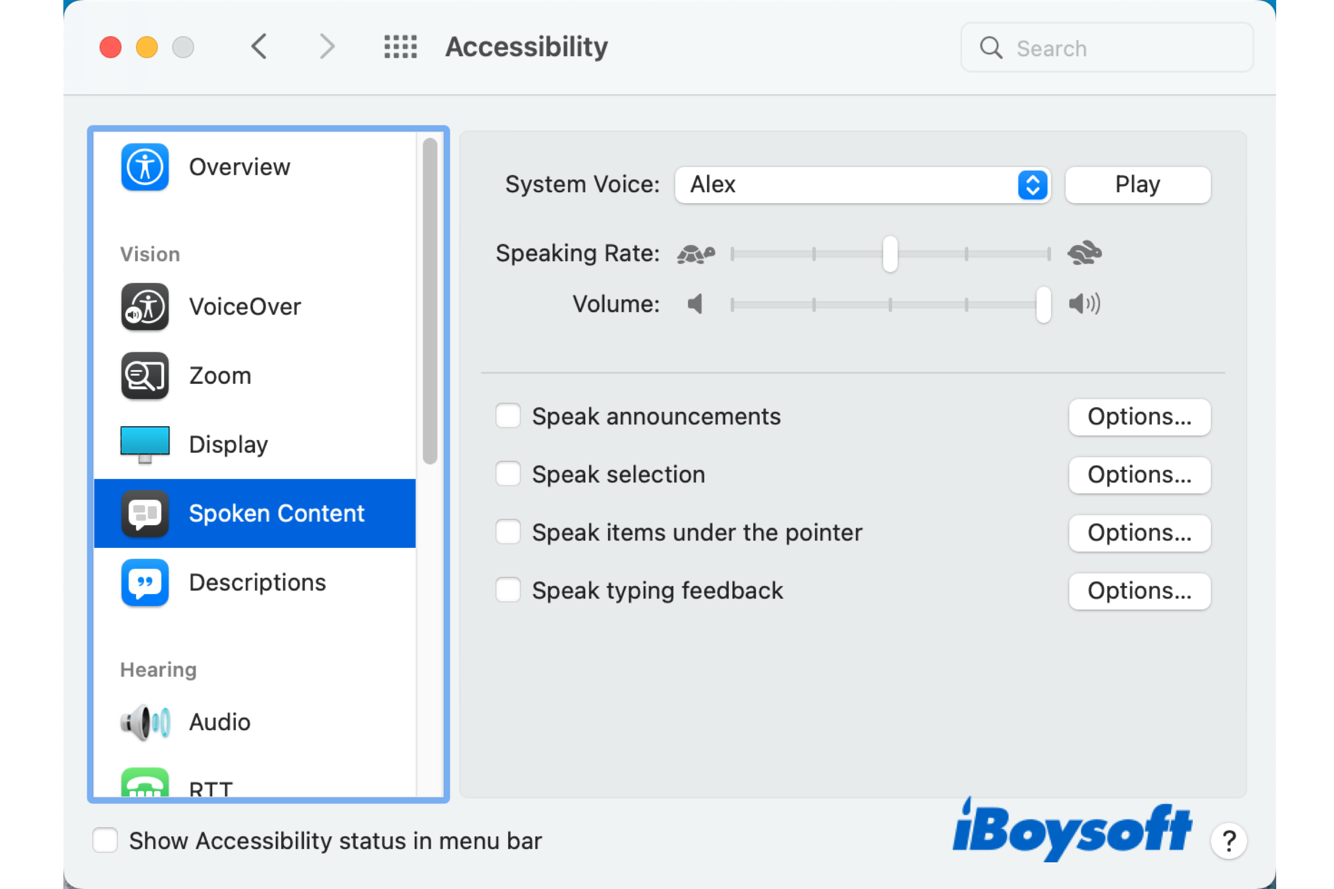Screen dimensions: 1334x889
Task: Toggle Speak selection checkbox
Action: tap(507, 474)
